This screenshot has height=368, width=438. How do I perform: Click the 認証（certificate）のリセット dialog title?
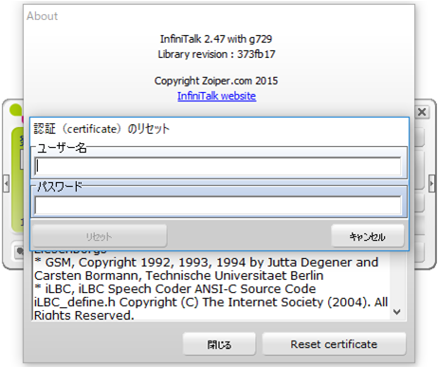pos(101,129)
